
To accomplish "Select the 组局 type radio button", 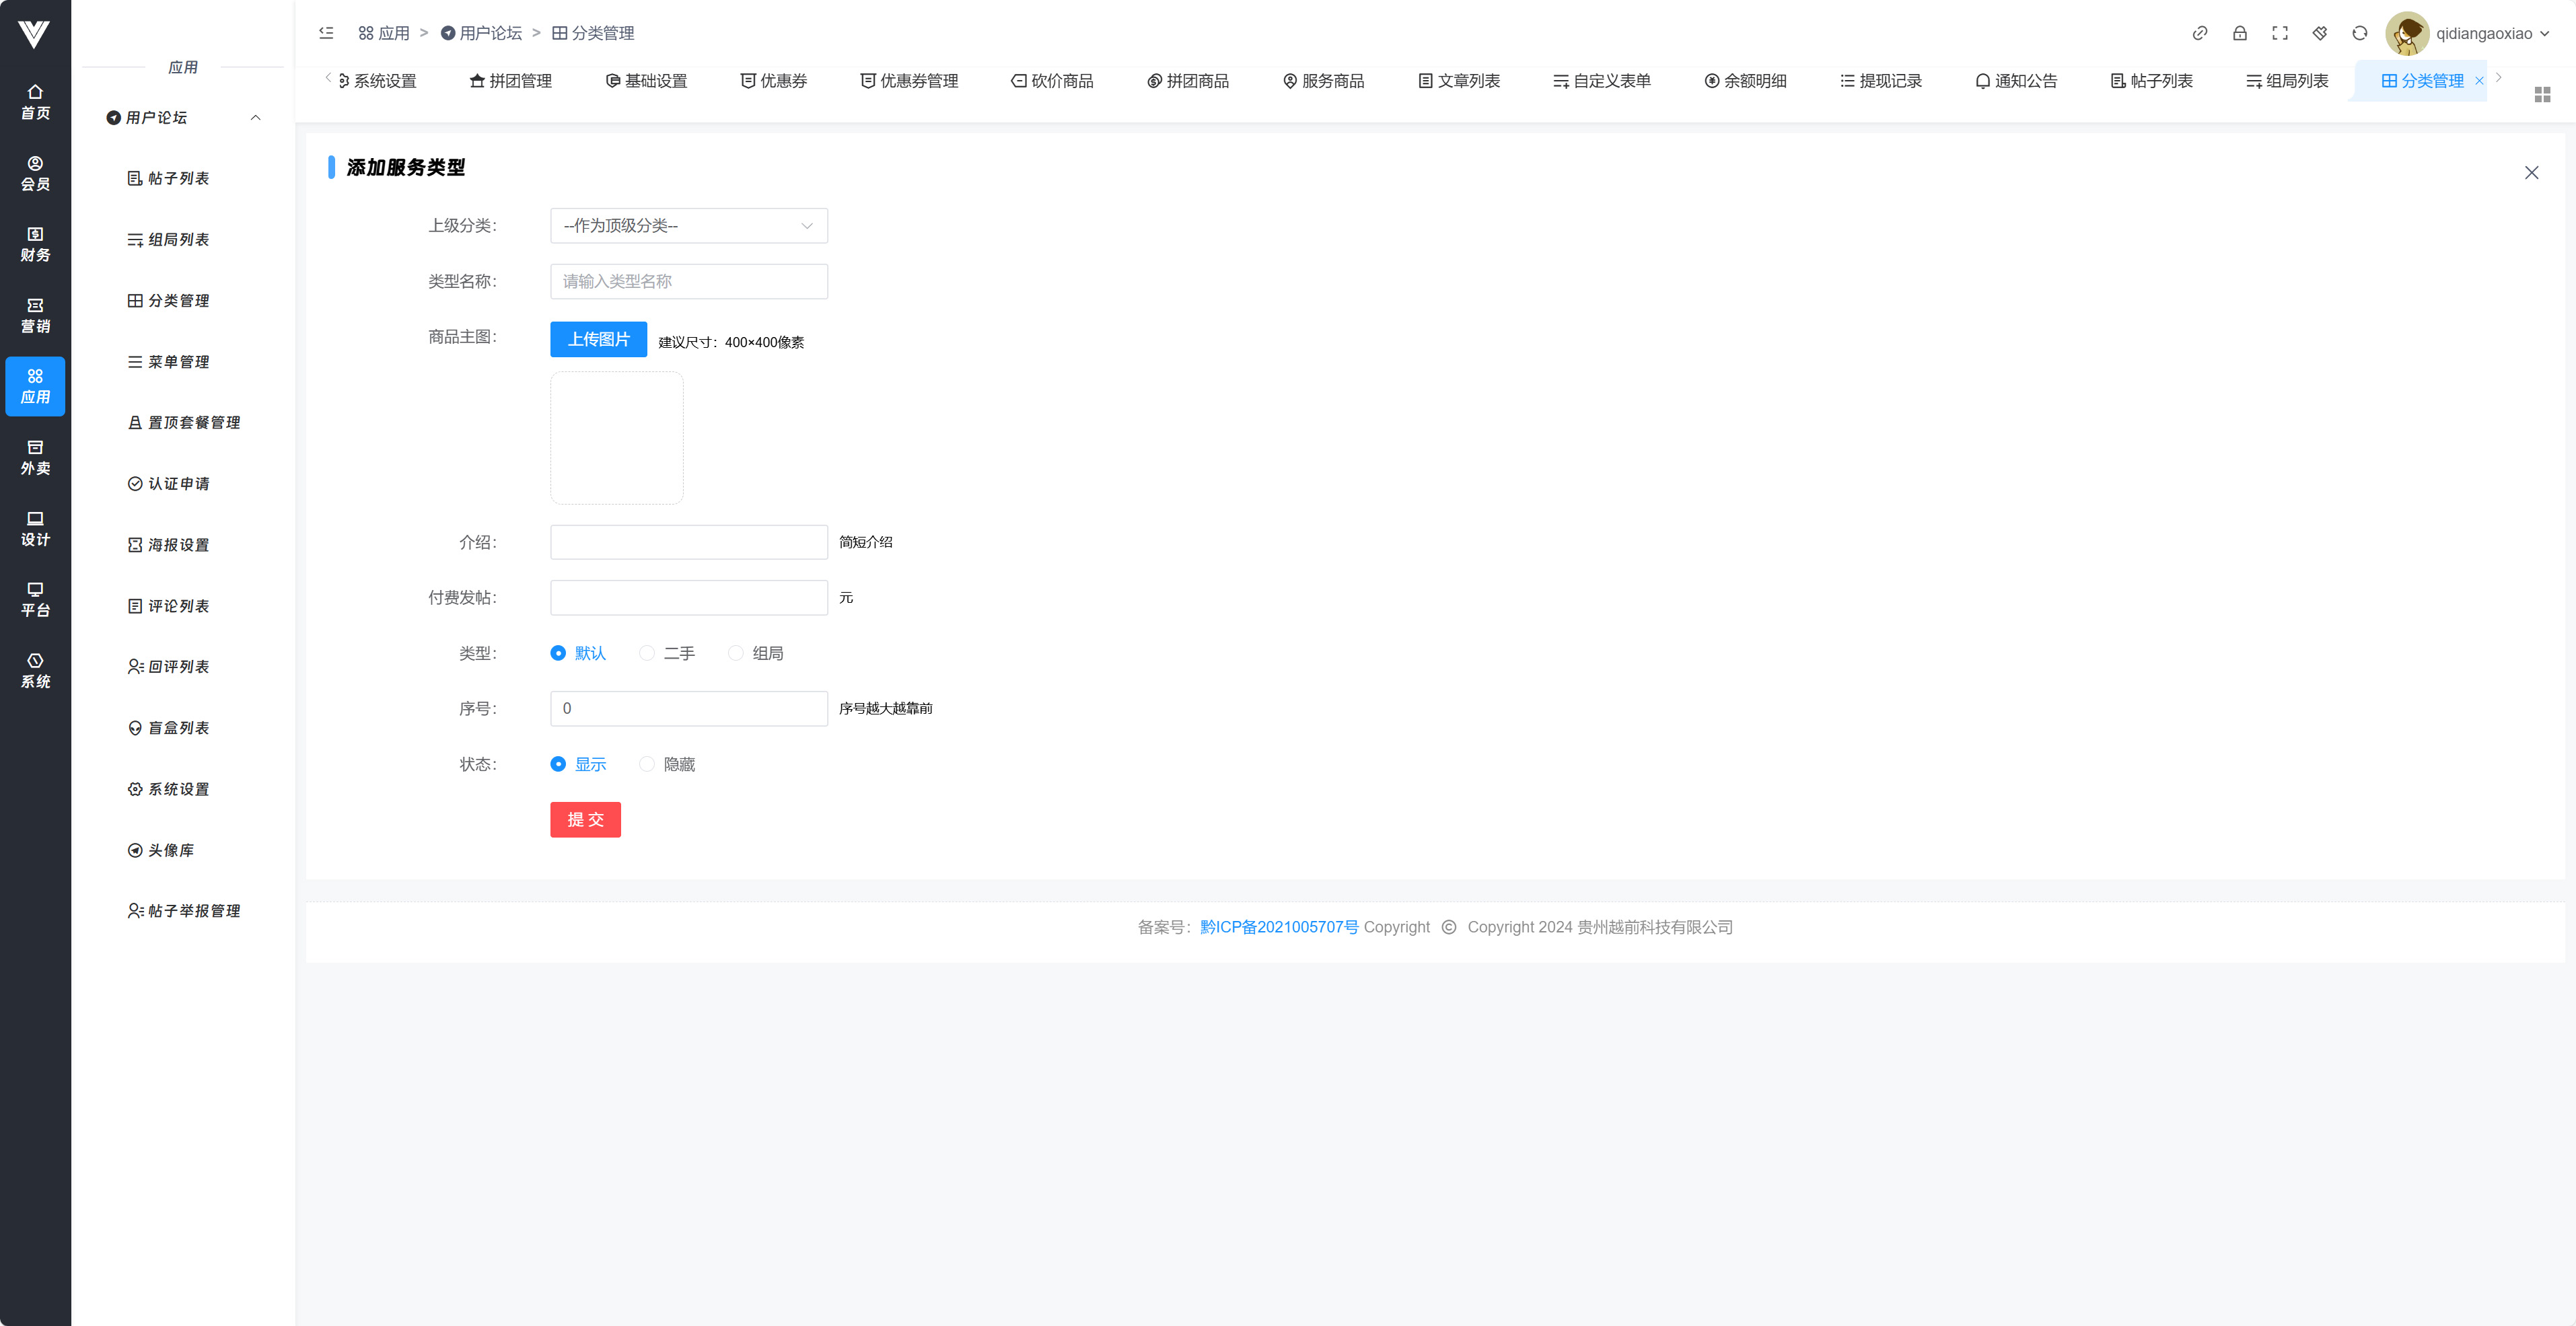I will pyautogui.click(x=736, y=653).
